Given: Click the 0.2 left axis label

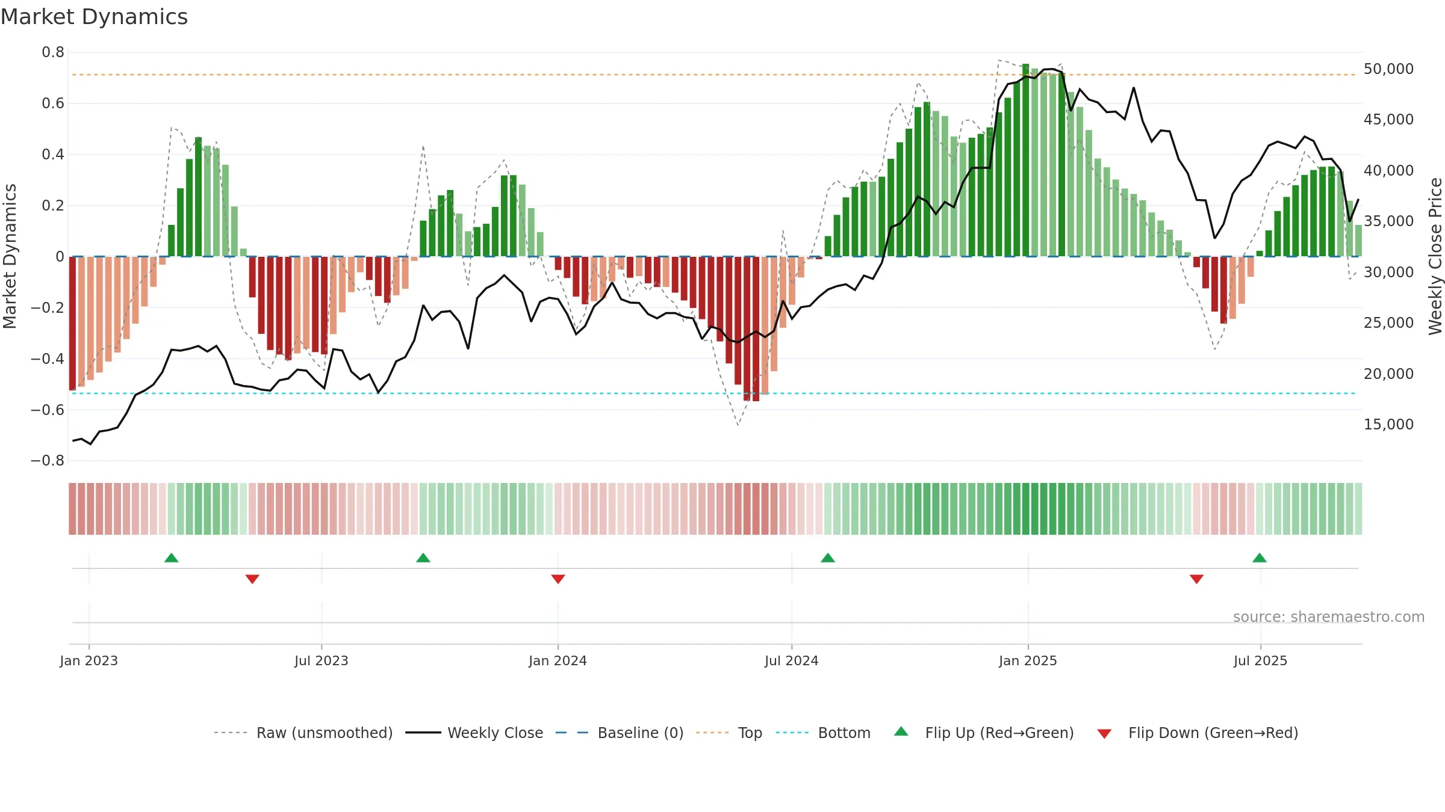Looking at the screenshot, I should [53, 206].
